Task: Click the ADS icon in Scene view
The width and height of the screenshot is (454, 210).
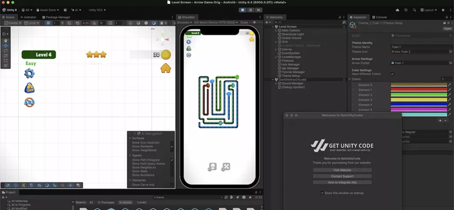Action: pyautogui.click(x=30, y=102)
